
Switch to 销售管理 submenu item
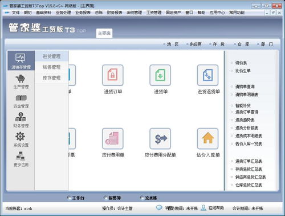click(51, 67)
